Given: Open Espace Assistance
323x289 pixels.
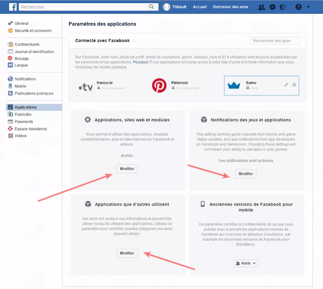Looking at the screenshot, I should 30,129.
